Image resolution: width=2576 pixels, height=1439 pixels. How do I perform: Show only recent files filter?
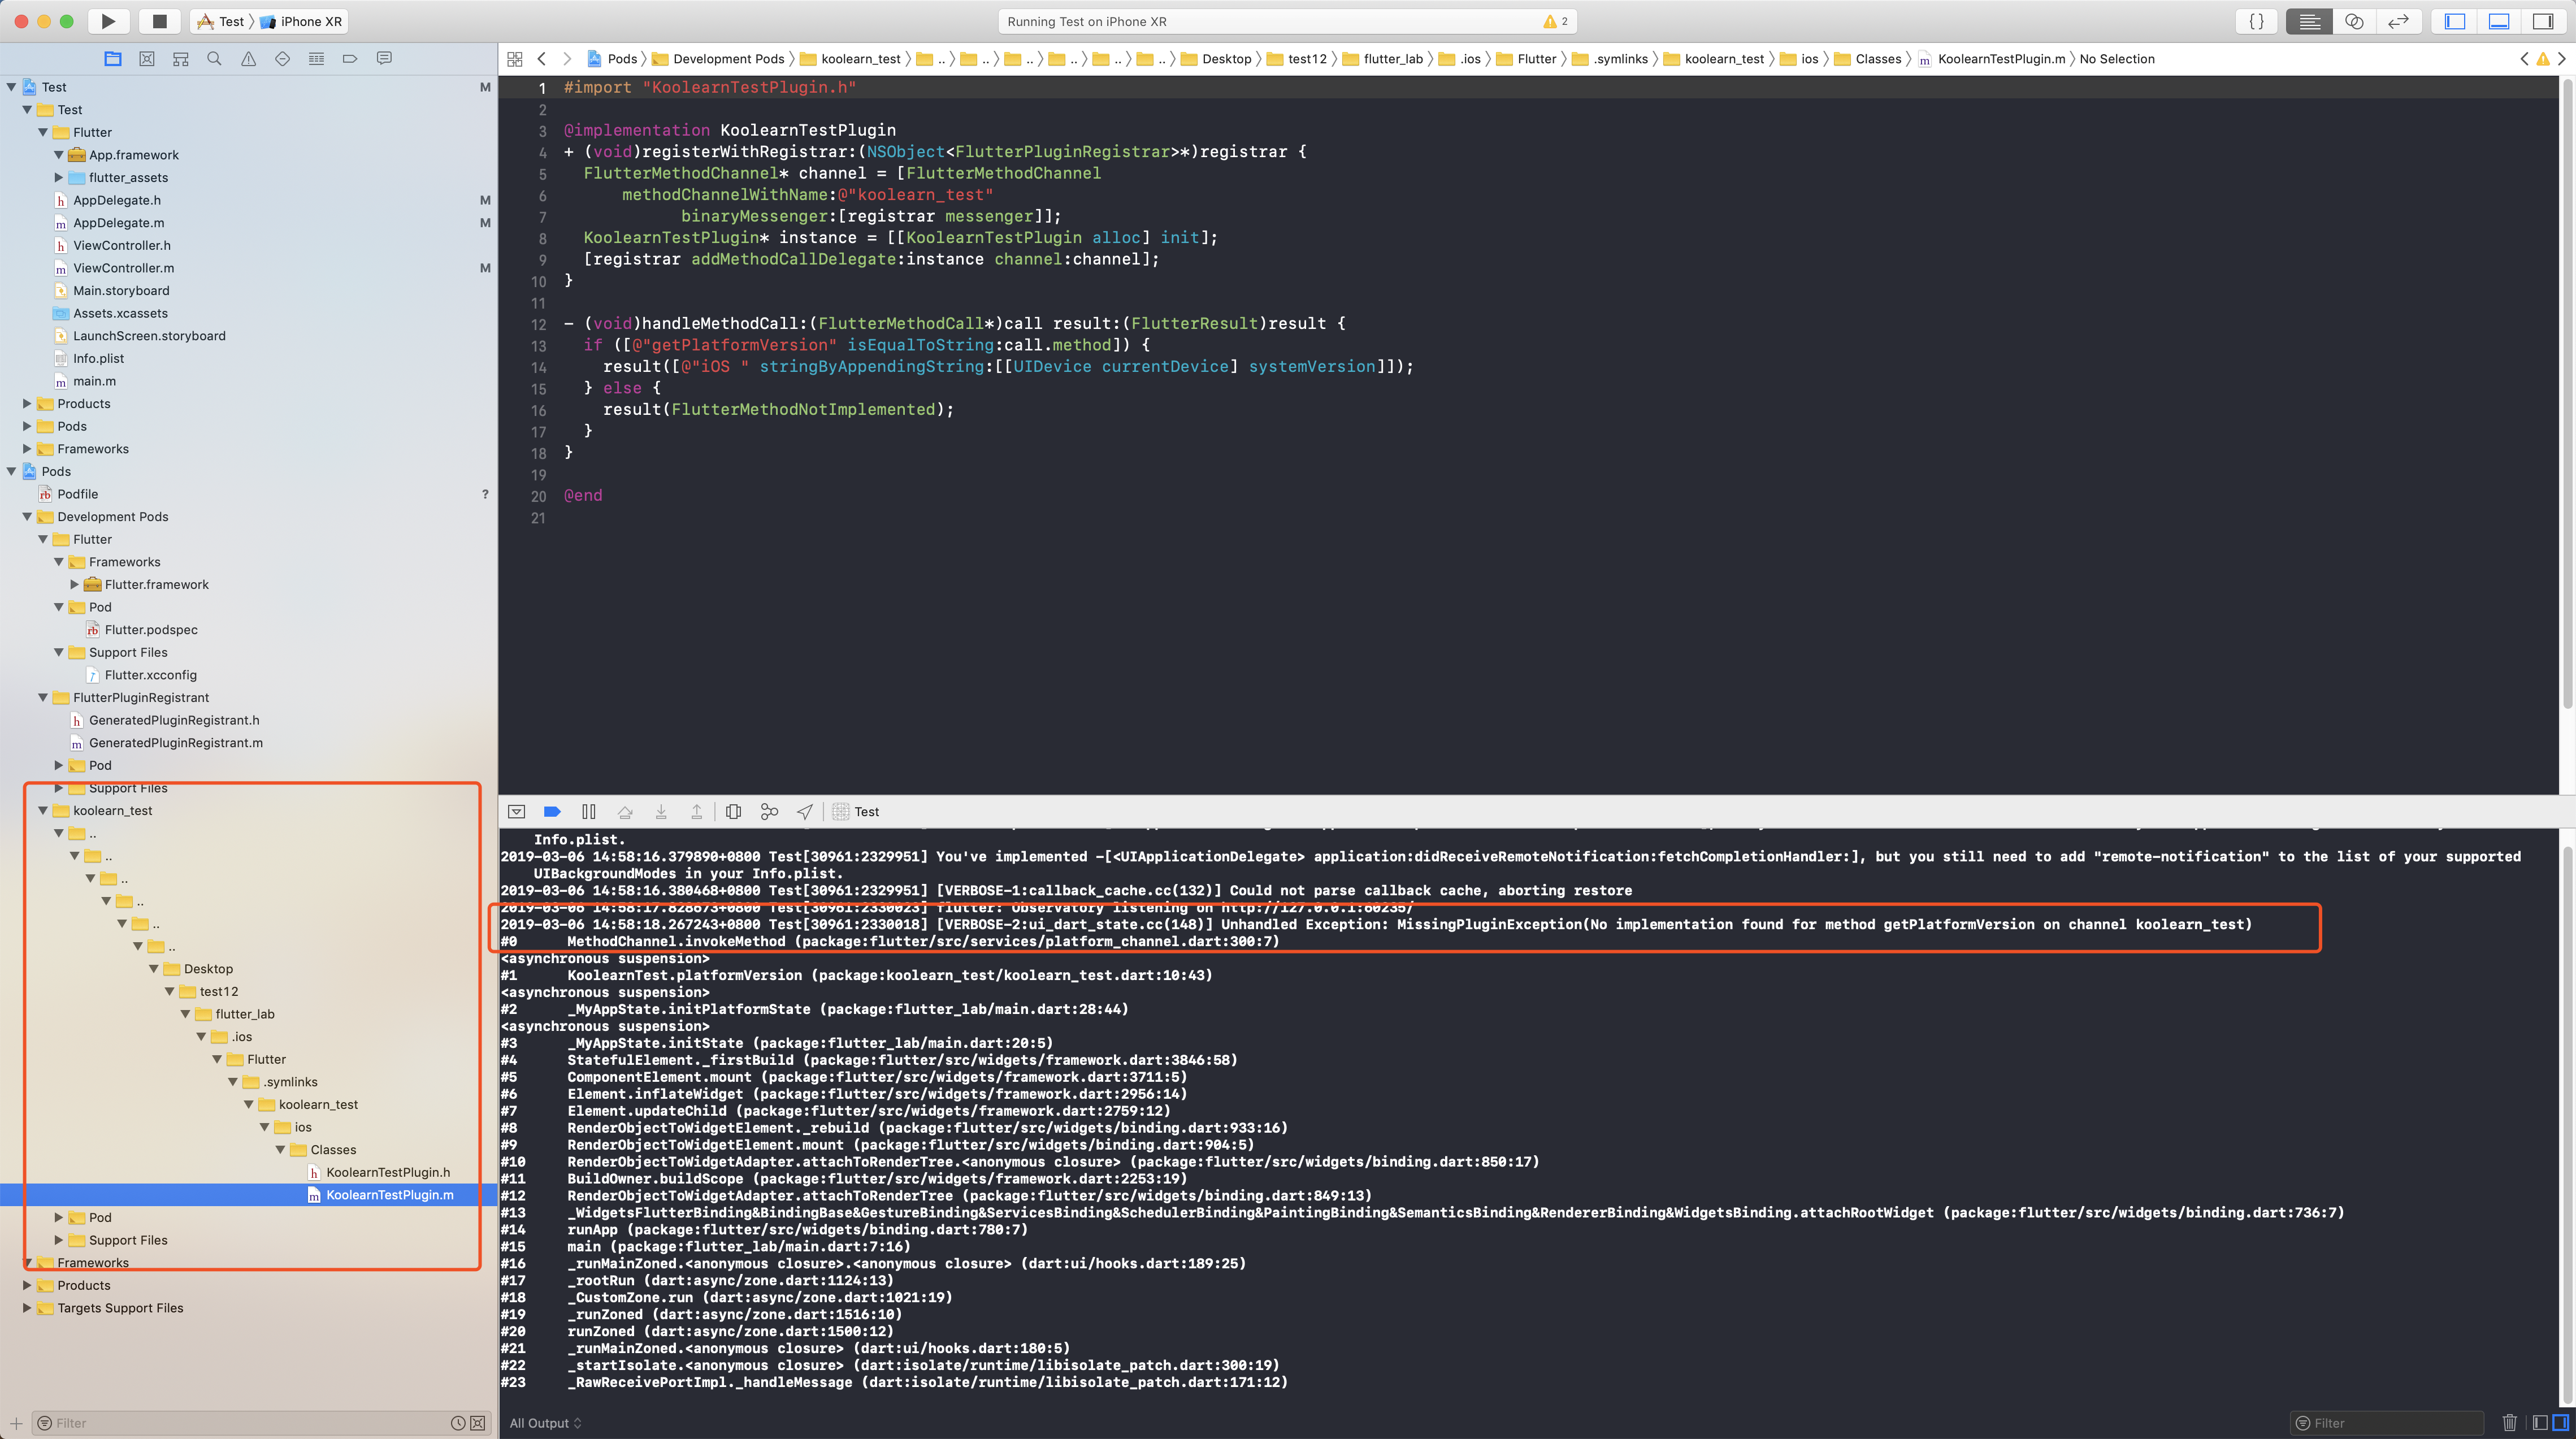click(458, 1423)
